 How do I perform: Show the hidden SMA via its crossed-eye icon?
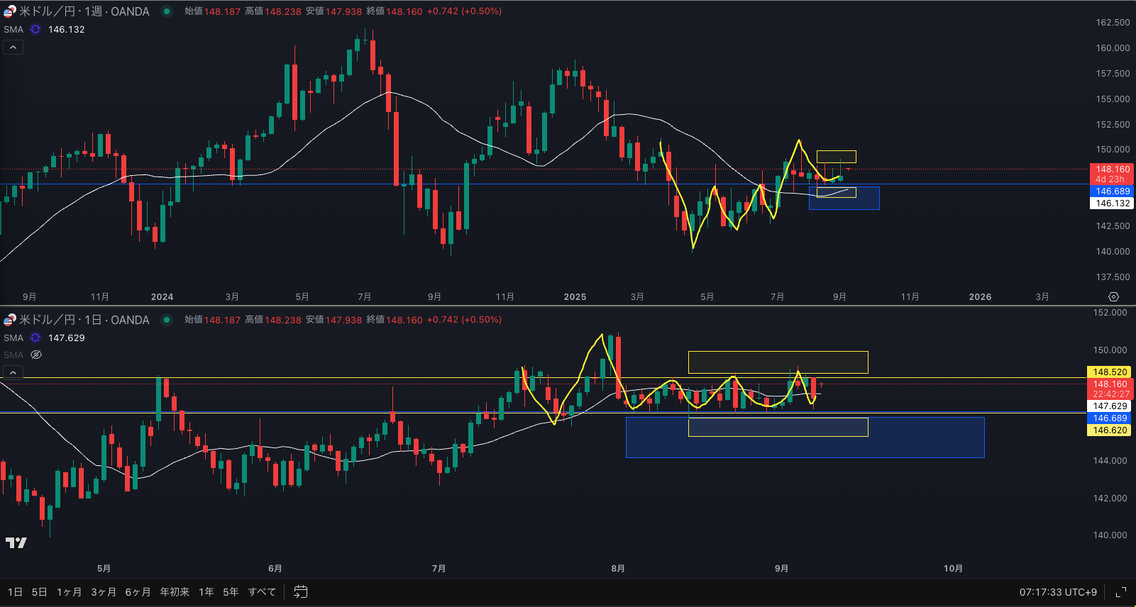tap(36, 355)
